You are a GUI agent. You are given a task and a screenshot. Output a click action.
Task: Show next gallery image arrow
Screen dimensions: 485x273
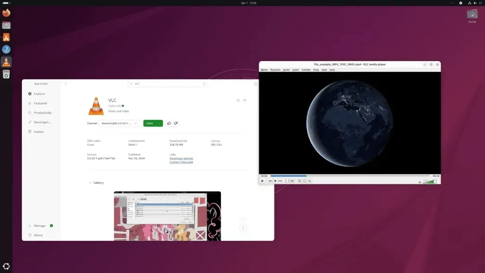[243, 228]
